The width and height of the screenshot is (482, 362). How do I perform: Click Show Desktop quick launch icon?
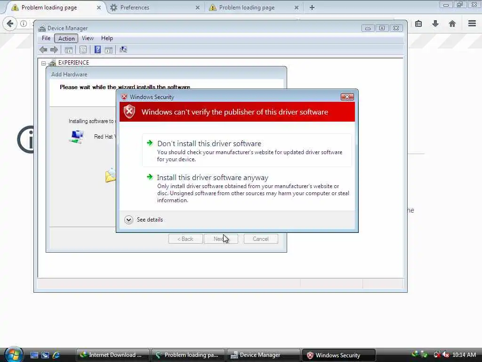[x=34, y=355]
